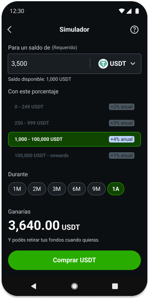Choose the 6M duration chip
The height and width of the screenshot is (298, 149).
point(77,189)
